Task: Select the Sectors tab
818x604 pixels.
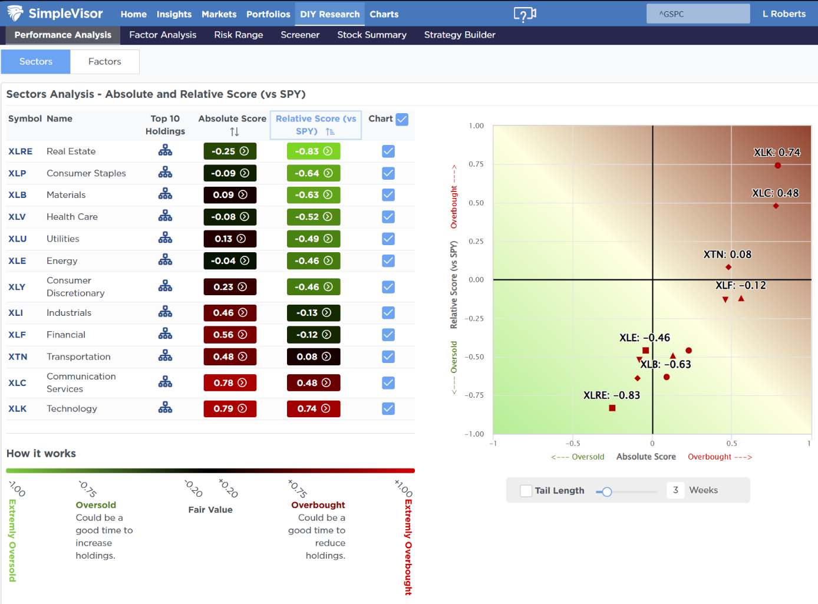Action: pos(36,61)
